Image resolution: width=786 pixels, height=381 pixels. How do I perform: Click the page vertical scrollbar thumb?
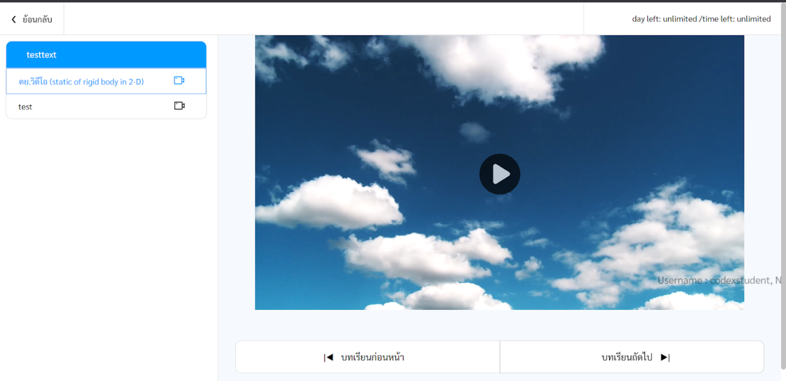[x=783, y=202]
